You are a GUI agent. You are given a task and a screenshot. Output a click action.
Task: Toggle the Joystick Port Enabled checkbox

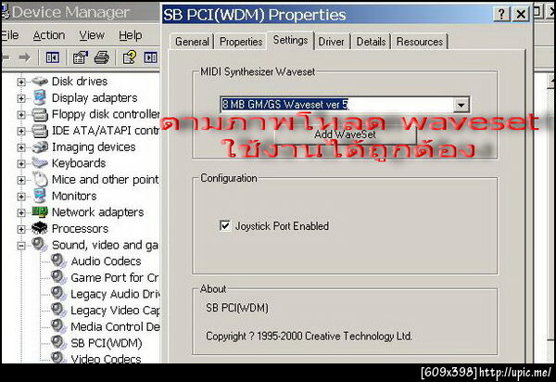(x=225, y=225)
